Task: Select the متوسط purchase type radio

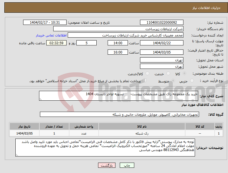Action: coord(173,80)
